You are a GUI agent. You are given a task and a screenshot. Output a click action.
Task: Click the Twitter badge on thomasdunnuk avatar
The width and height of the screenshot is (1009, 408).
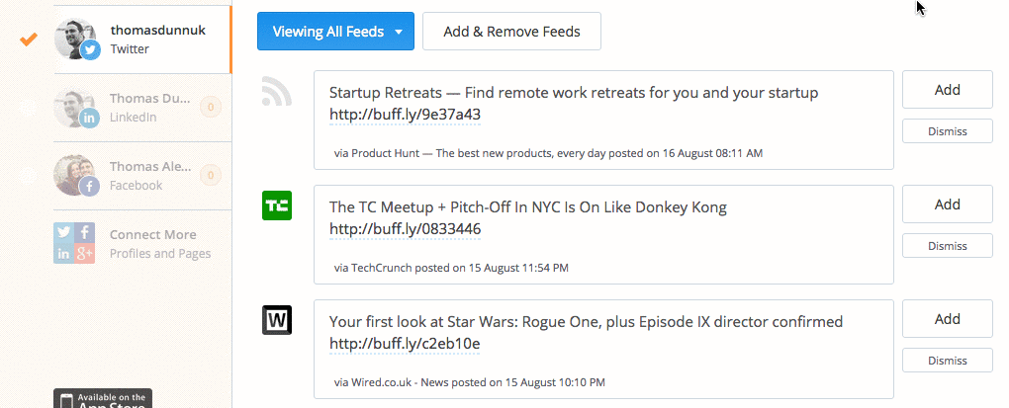91,49
